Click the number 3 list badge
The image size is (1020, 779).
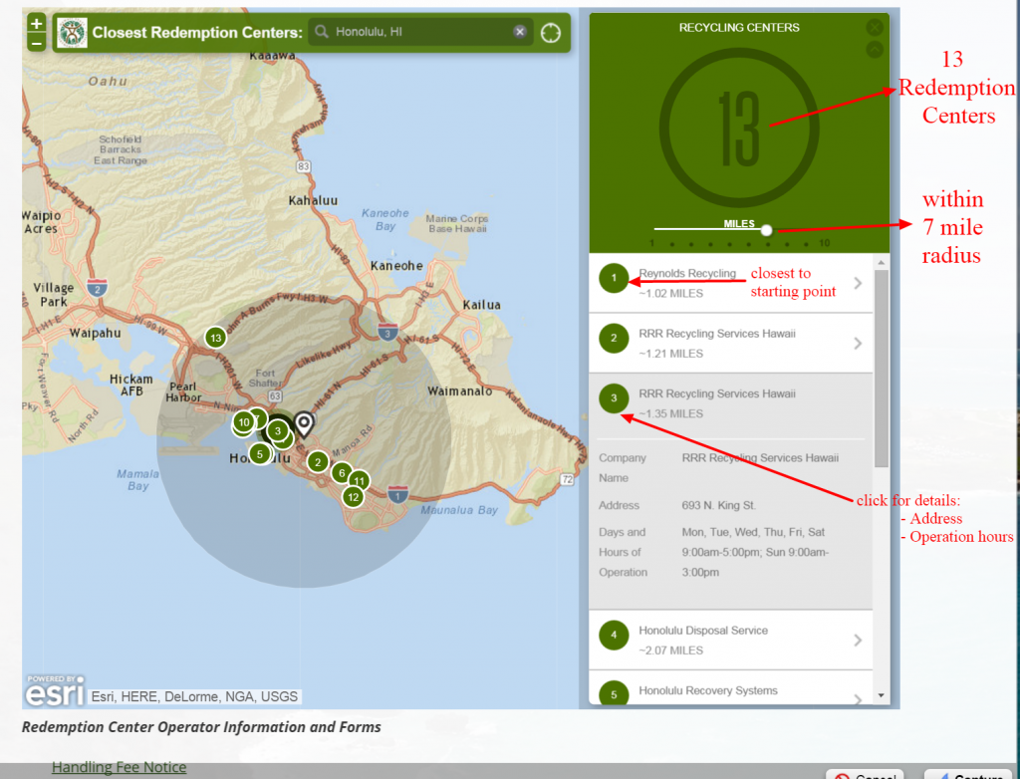(x=614, y=398)
